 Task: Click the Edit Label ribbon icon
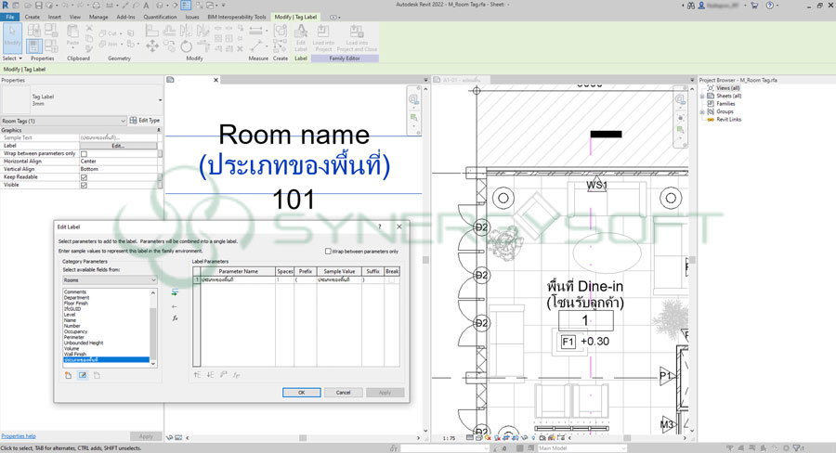click(x=301, y=41)
